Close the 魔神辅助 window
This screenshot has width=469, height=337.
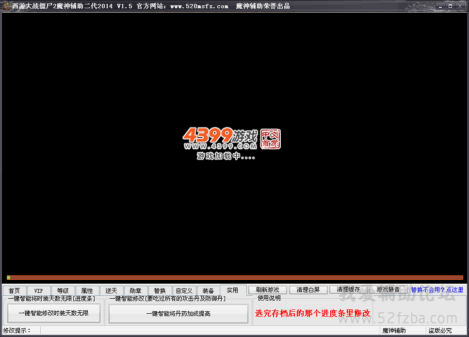(460, 6)
